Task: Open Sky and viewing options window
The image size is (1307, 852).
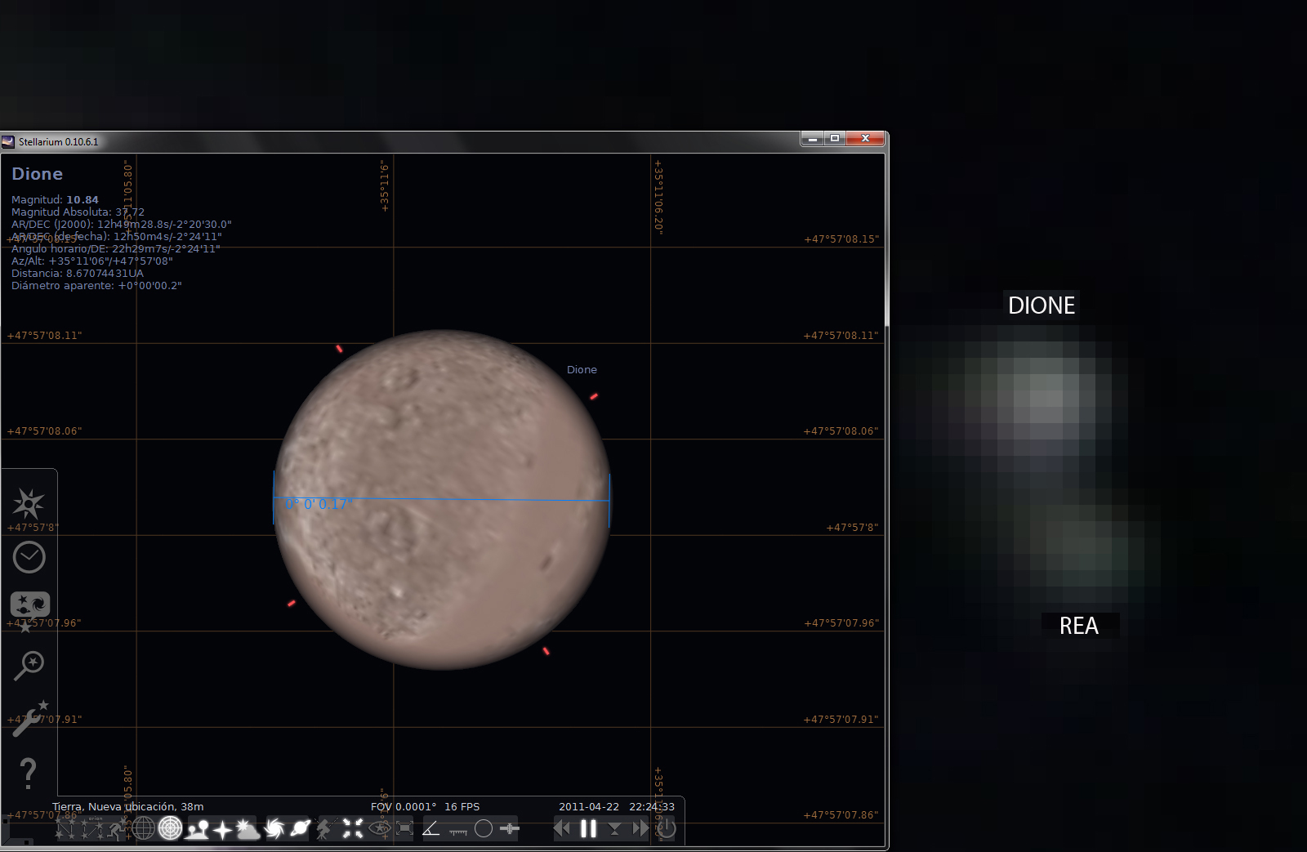Action: pos(29,605)
